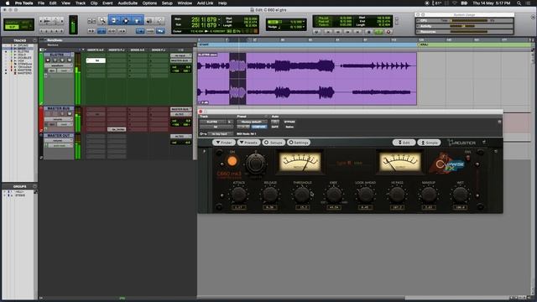Select DRUMS track in Tracks list
This screenshot has height=302, width=537.
point(23,45)
